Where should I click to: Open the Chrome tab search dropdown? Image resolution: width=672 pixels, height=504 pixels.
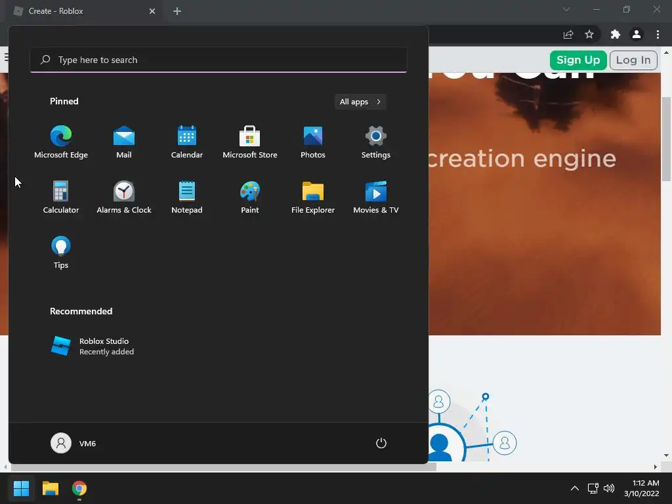tap(566, 9)
